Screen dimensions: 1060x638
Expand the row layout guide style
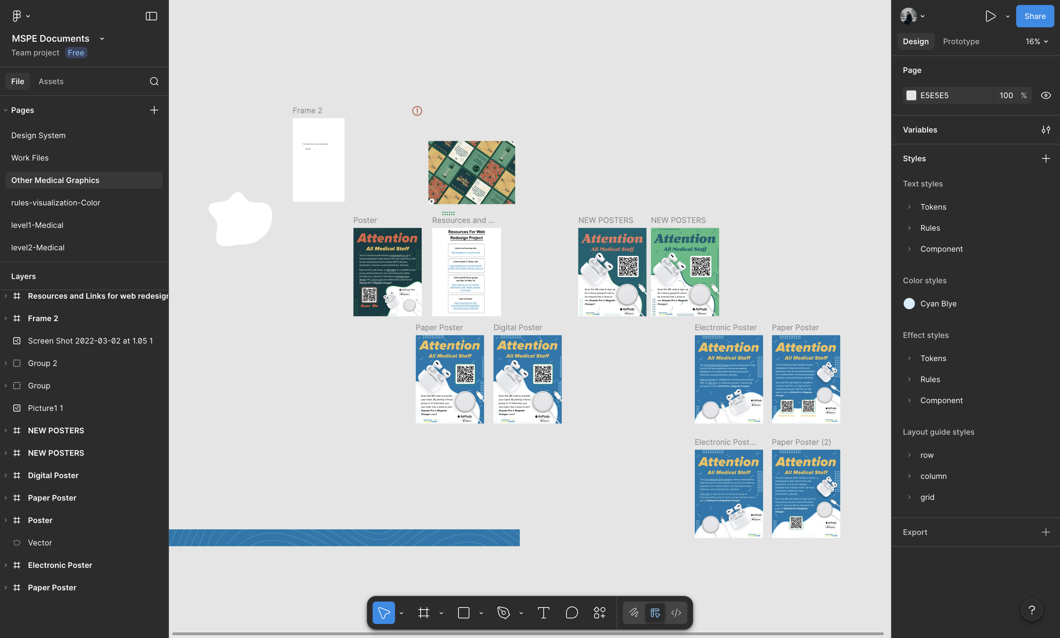[x=909, y=455]
